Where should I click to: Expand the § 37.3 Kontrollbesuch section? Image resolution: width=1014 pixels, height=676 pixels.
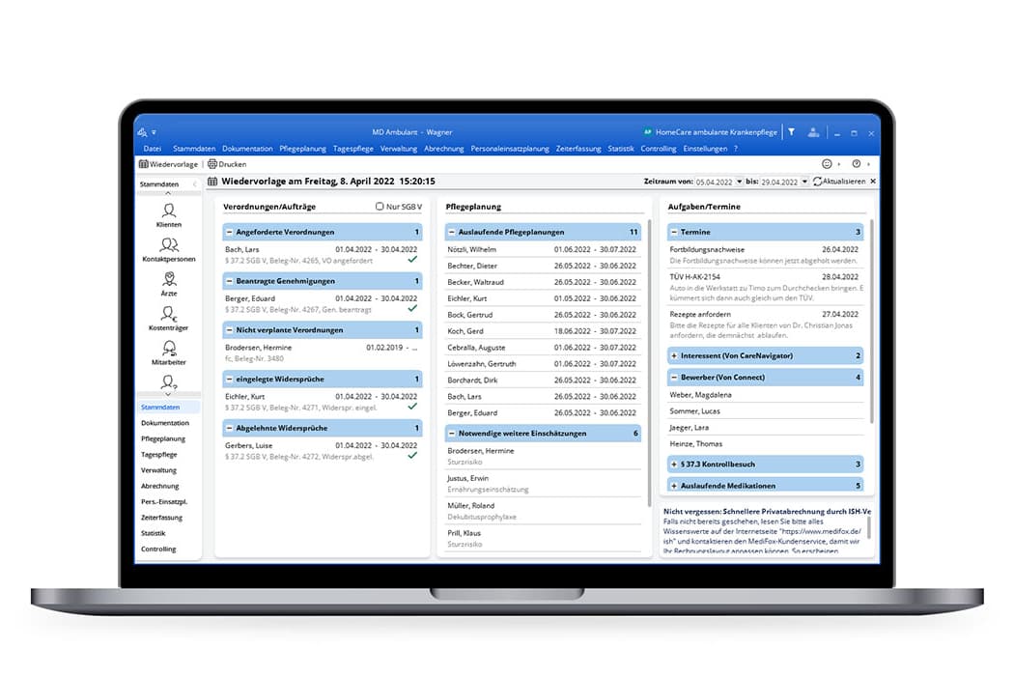[x=674, y=465]
